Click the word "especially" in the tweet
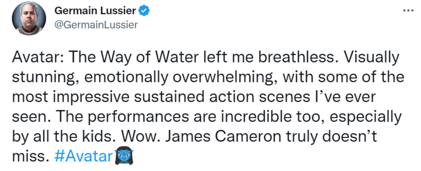The height and width of the screenshot is (171, 421). tap(366, 117)
